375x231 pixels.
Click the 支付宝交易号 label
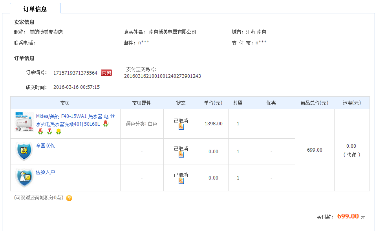[141, 69]
